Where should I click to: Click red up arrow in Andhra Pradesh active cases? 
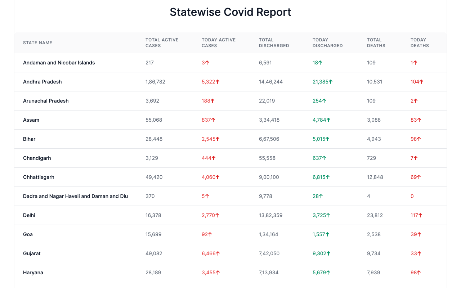(x=218, y=82)
